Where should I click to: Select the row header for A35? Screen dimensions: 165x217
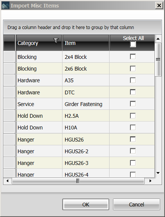click(9, 80)
